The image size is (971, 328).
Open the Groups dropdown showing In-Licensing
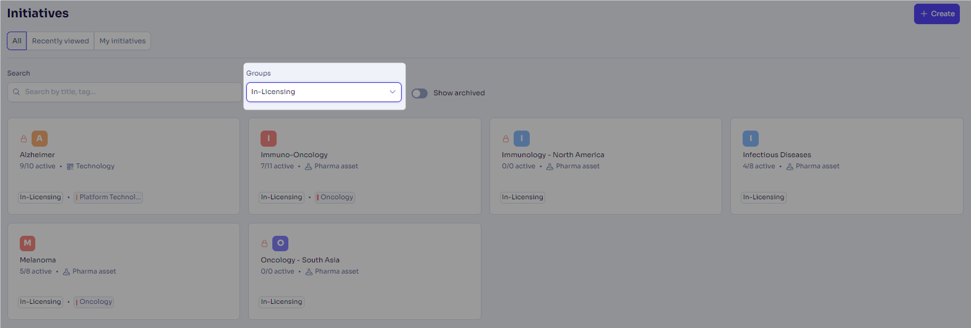(324, 92)
